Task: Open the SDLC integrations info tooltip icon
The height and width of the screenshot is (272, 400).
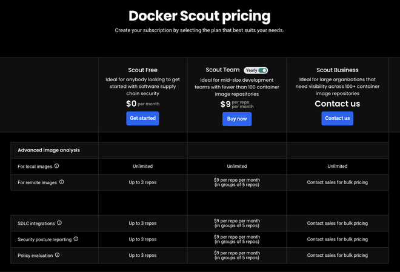Action: tap(59, 223)
